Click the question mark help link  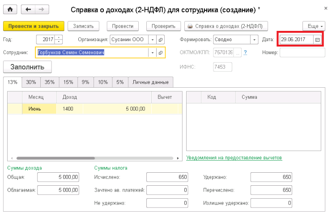click(x=245, y=52)
